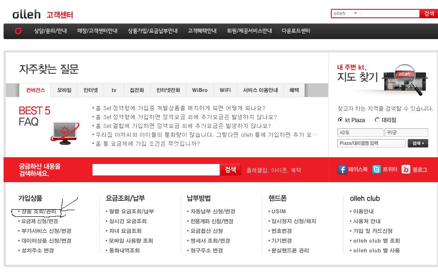Open the USIM link
The image size is (438, 279).
(278, 211)
